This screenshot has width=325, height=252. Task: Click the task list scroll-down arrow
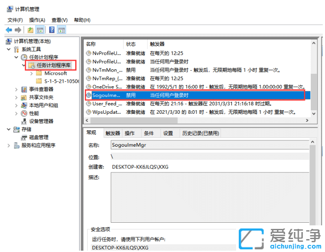[x=313, y=114]
